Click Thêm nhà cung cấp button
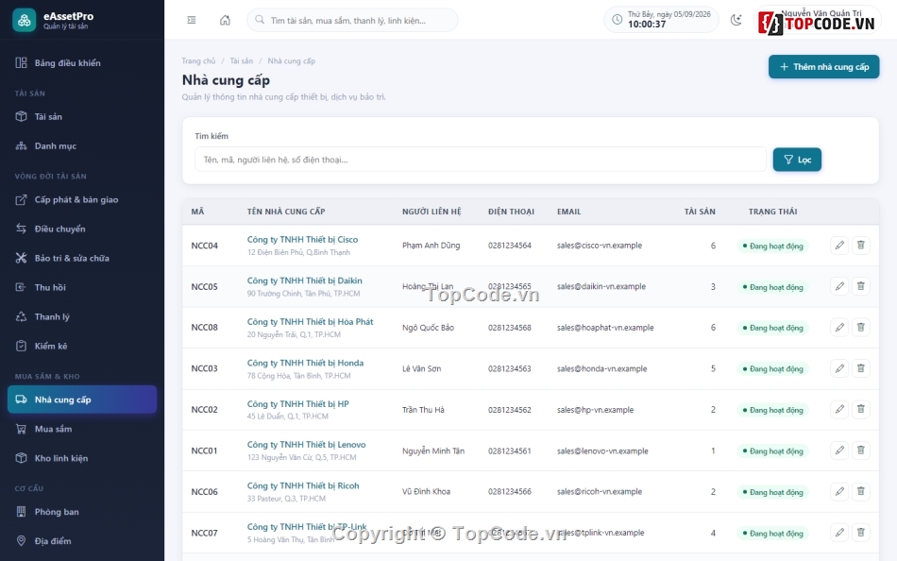 click(823, 67)
